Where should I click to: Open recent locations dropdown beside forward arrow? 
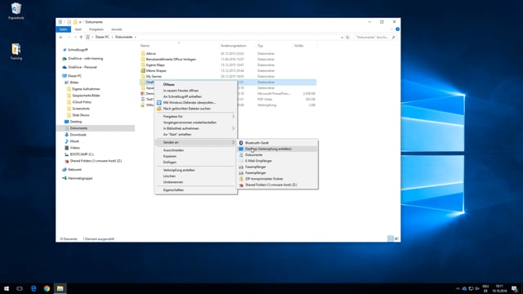[75, 38]
